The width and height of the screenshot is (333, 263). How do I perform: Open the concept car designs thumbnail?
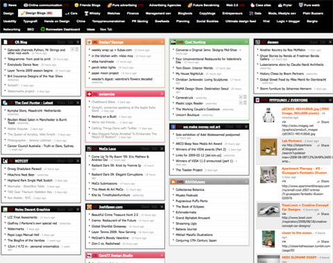click(x=268, y=210)
